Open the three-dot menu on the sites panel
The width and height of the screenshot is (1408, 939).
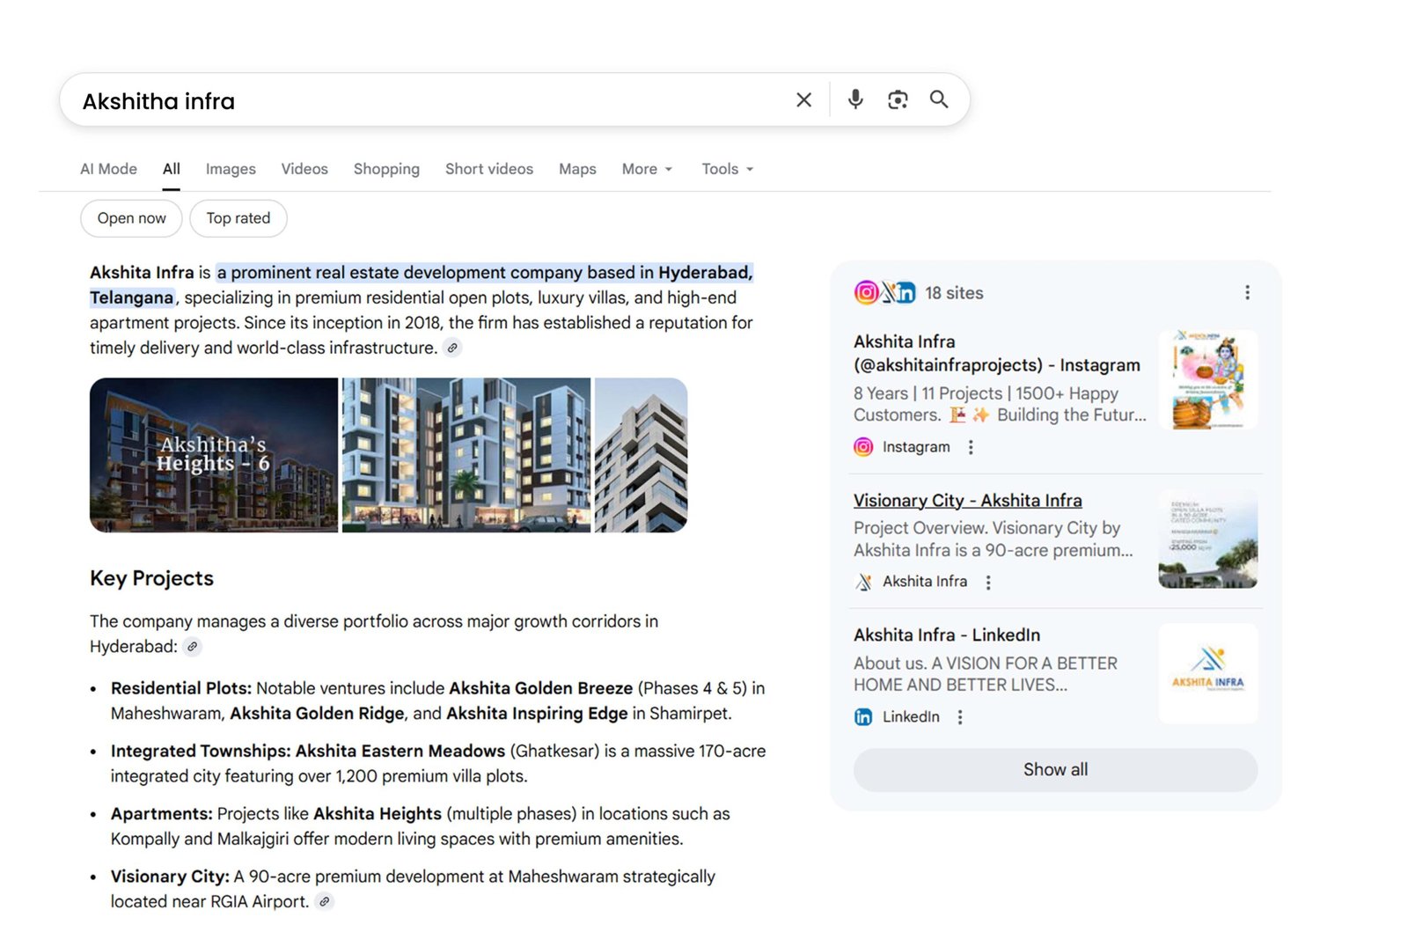pos(1247,292)
